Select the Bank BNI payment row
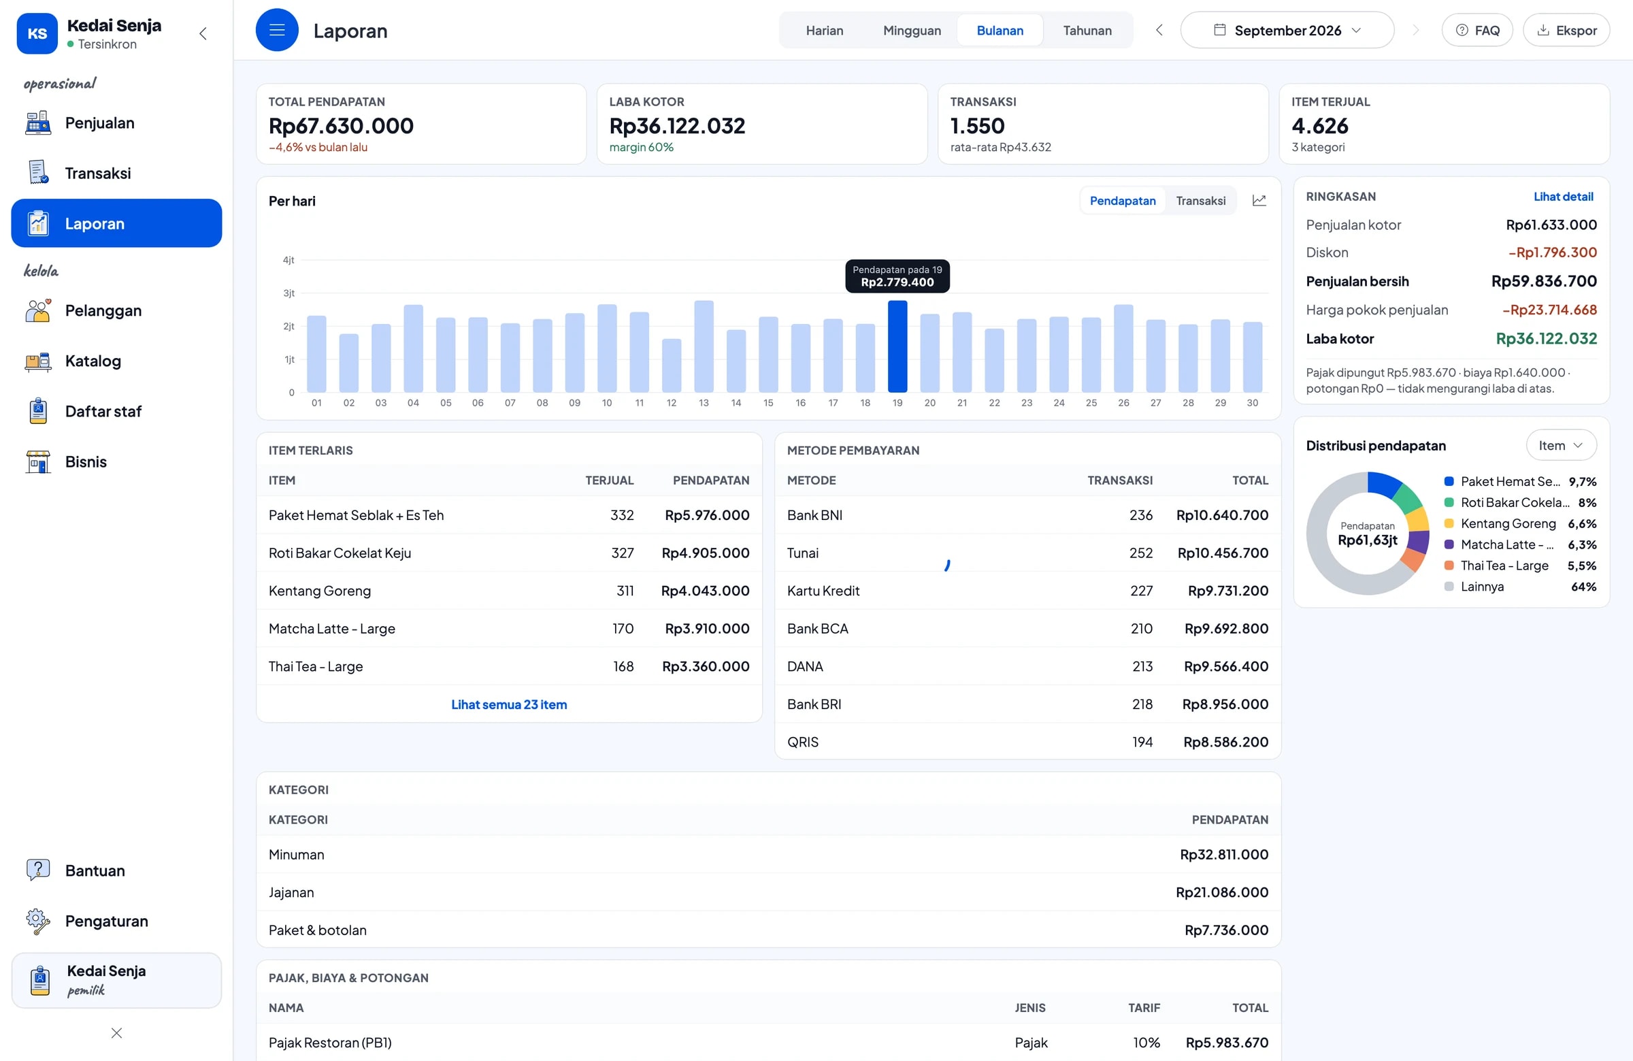This screenshot has height=1061, width=1633. click(x=1027, y=515)
